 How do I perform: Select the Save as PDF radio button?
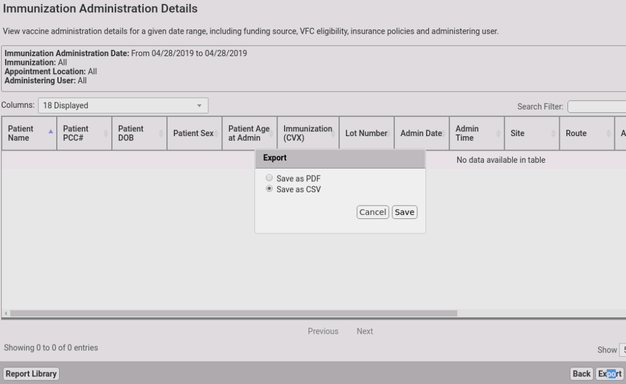pos(269,178)
